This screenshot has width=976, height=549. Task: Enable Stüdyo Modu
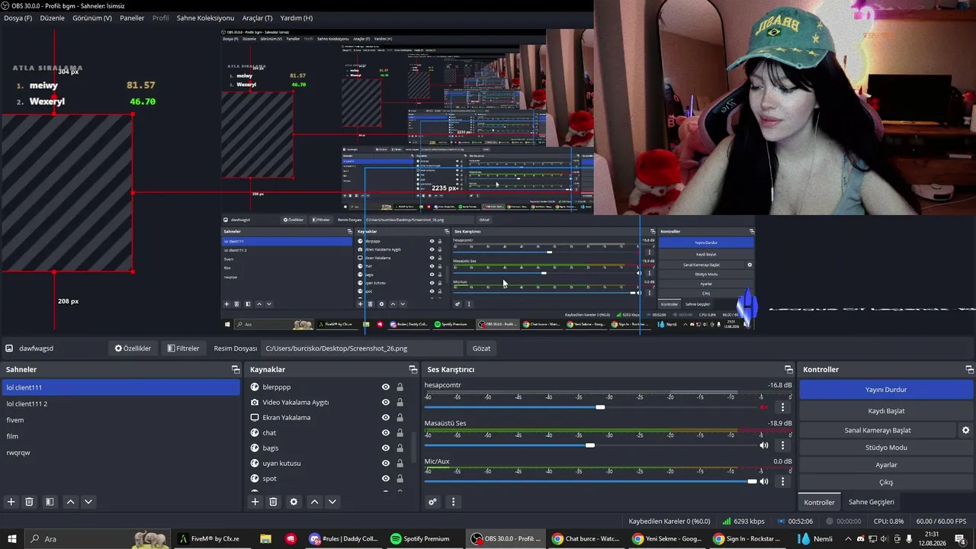click(886, 448)
